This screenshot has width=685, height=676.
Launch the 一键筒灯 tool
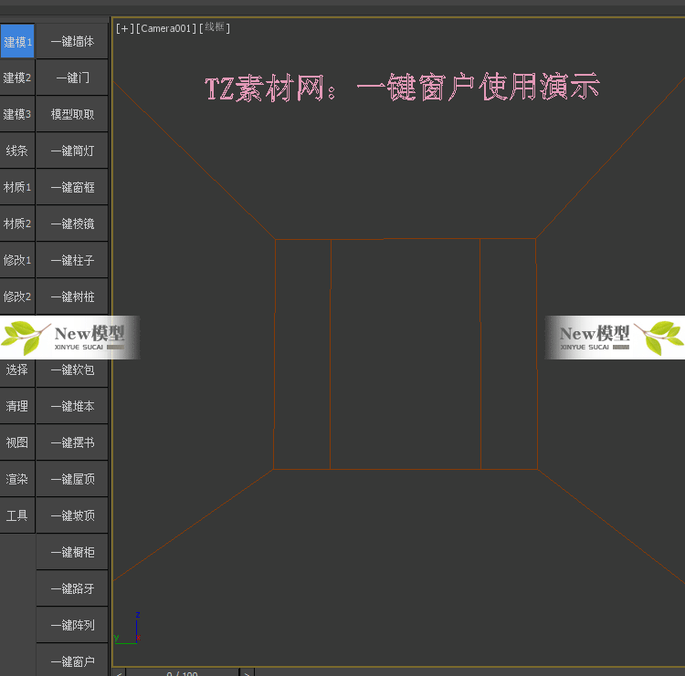(72, 151)
